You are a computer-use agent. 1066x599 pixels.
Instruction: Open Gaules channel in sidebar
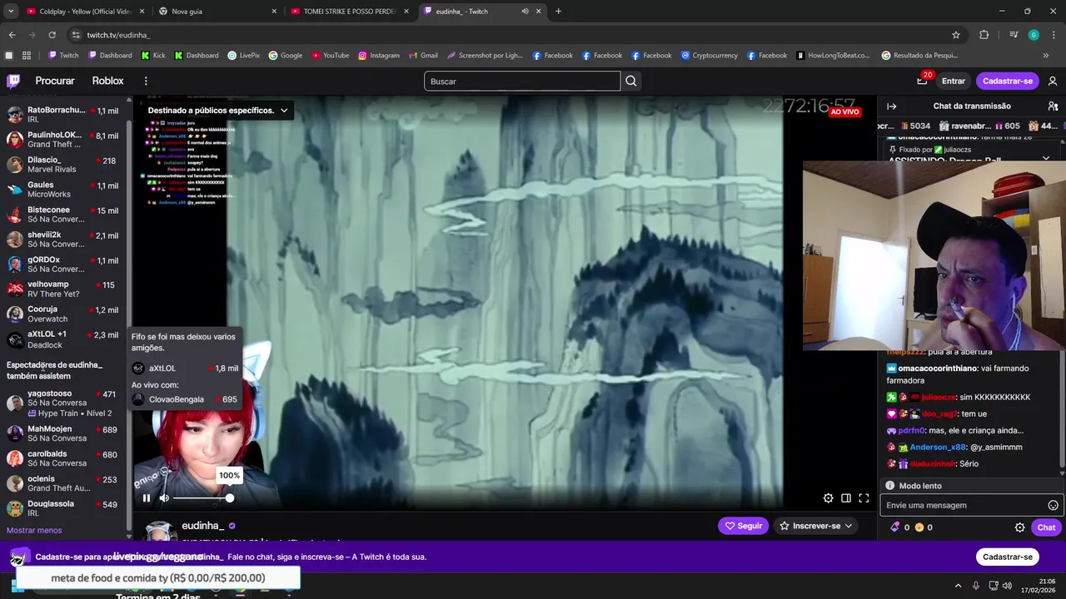tap(62, 190)
